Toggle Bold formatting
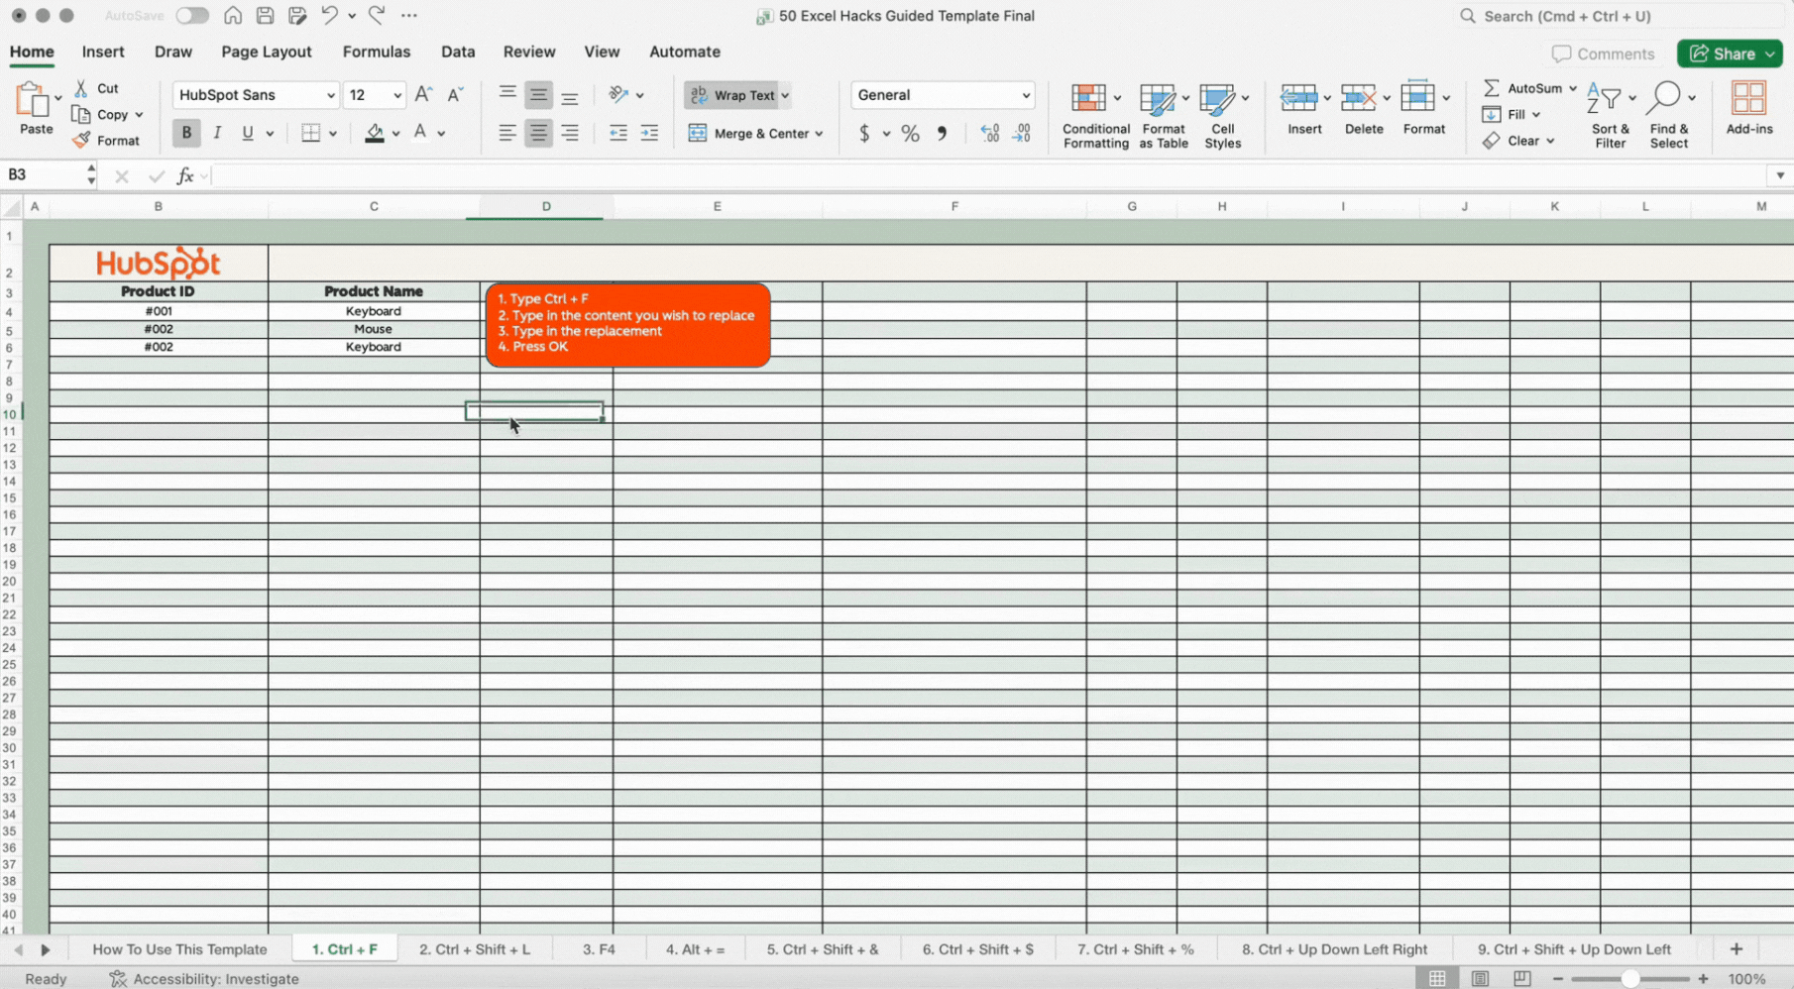The image size is (1794, 989). click(185, 133)
